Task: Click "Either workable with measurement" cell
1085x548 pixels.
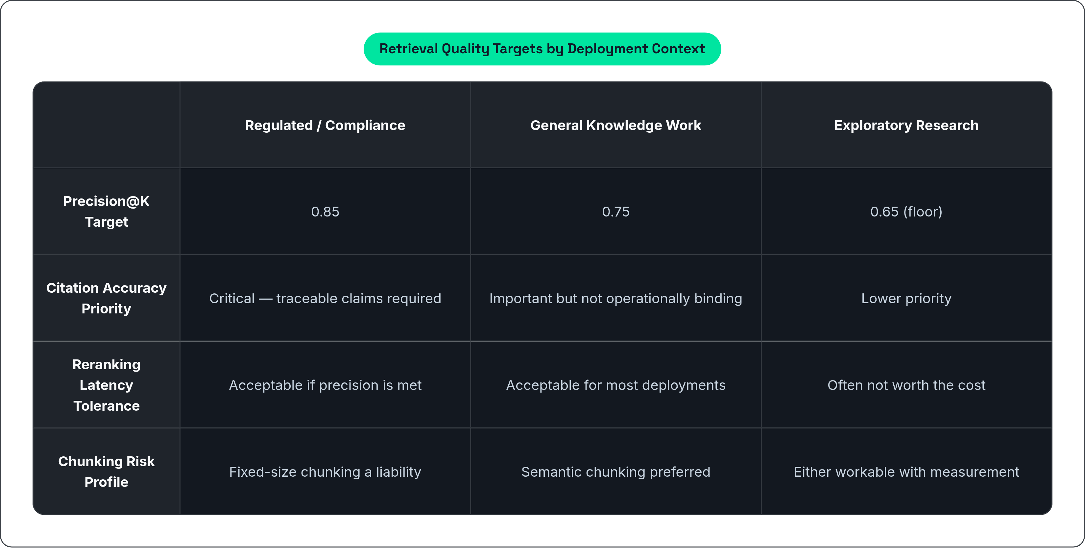Action: tap(906, 471)
